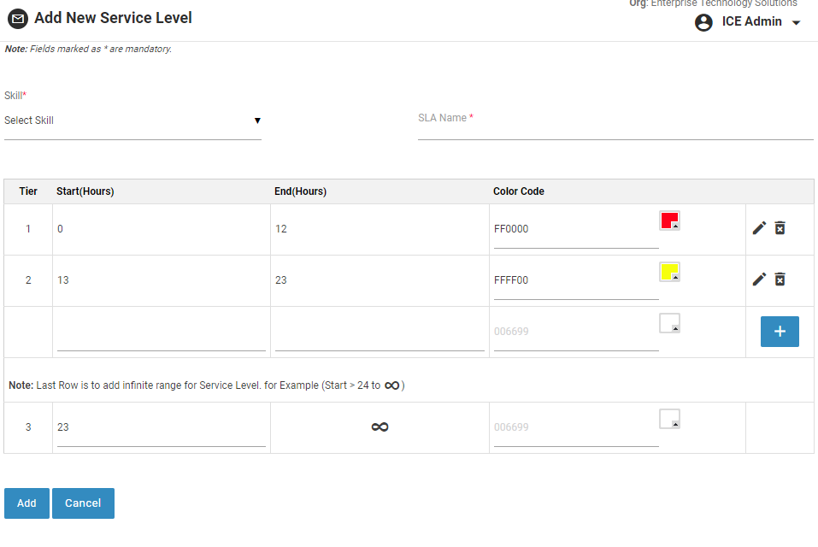Screen dimensions: 818x547
Task: Click the Cancel button
Action: (83, 503)
